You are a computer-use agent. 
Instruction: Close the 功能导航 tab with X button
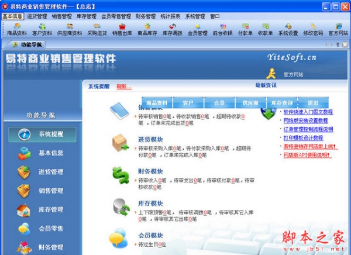[345, 45]
